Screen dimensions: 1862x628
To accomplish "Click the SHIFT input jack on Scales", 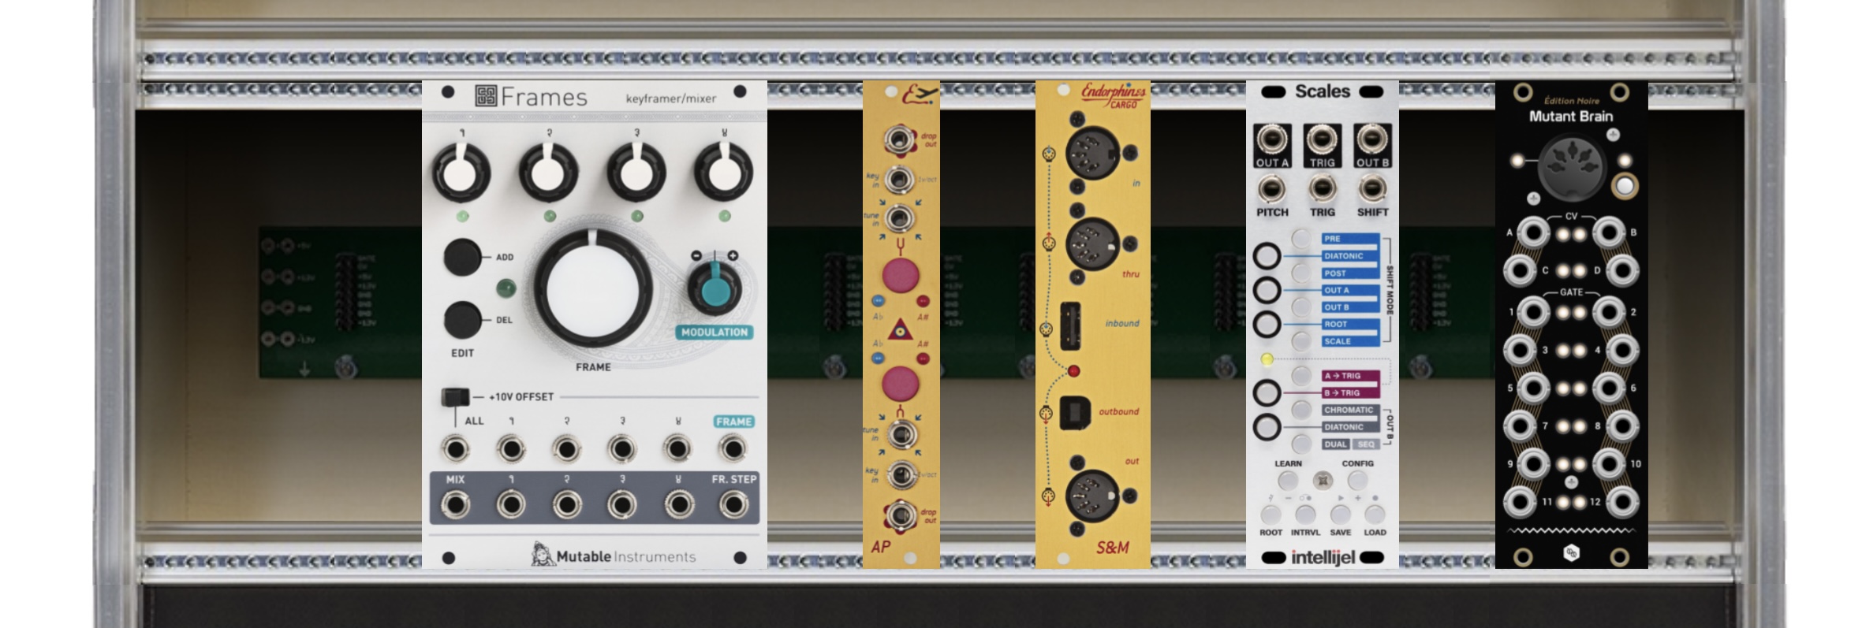I will (1372, 190).
